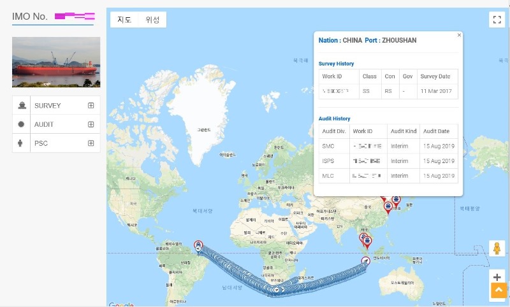
Task: Click the AUDIT badge icon
Action: 21,124
